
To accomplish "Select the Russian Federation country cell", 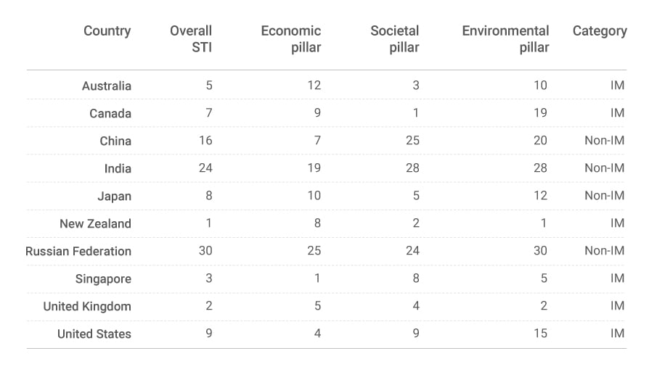I will click(x=78, y=251).
